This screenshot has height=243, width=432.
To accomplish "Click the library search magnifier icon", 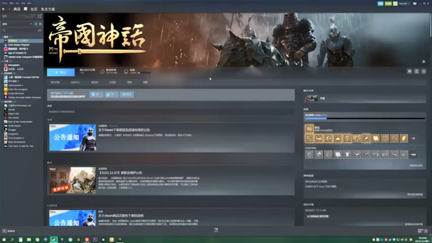I will tap(4, 30).
